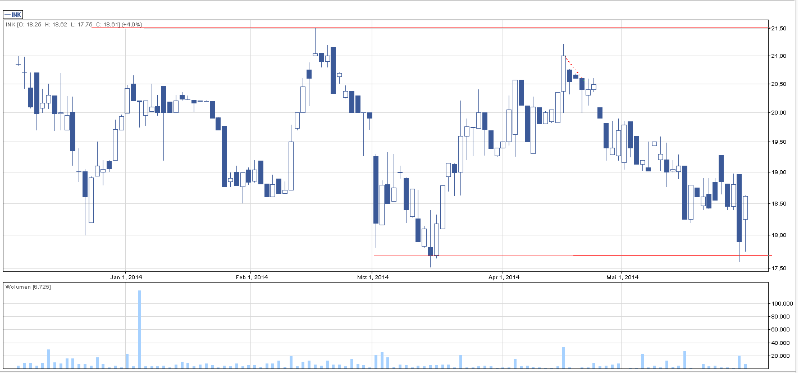The height and width of the screenshot is (373, 799).
Task: Click the last white candlestick on the chart
Action: 745,208
